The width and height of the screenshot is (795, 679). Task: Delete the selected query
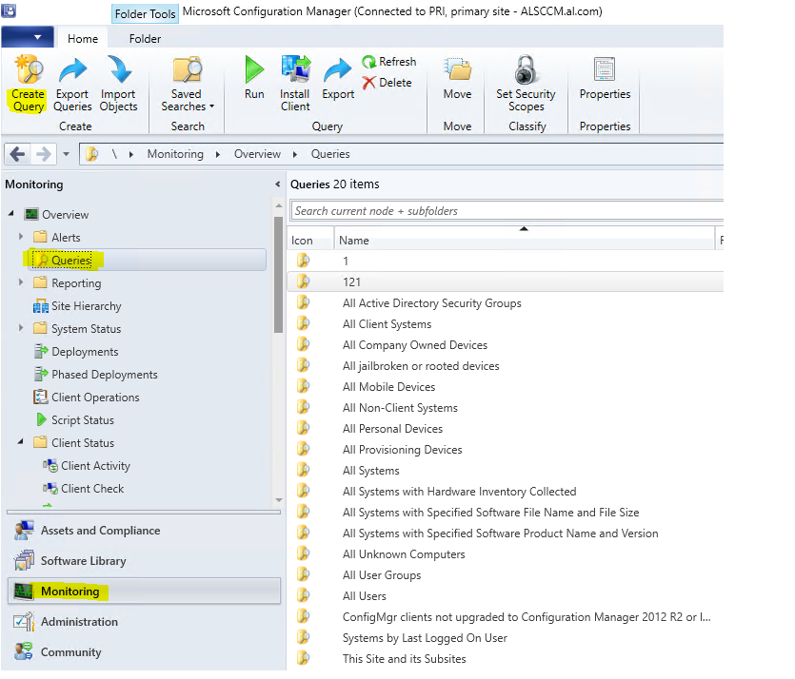pos(388,83)
